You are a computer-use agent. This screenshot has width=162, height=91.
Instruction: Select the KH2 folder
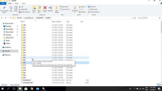click(x=55, y=70)
